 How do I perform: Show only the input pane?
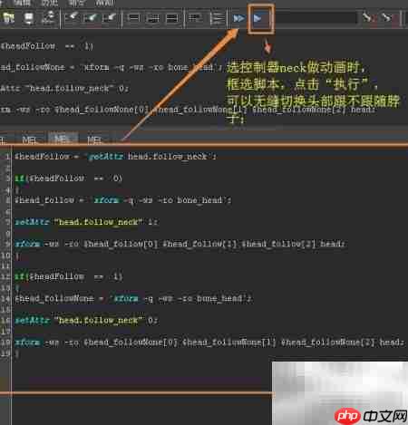pos(152,18)
